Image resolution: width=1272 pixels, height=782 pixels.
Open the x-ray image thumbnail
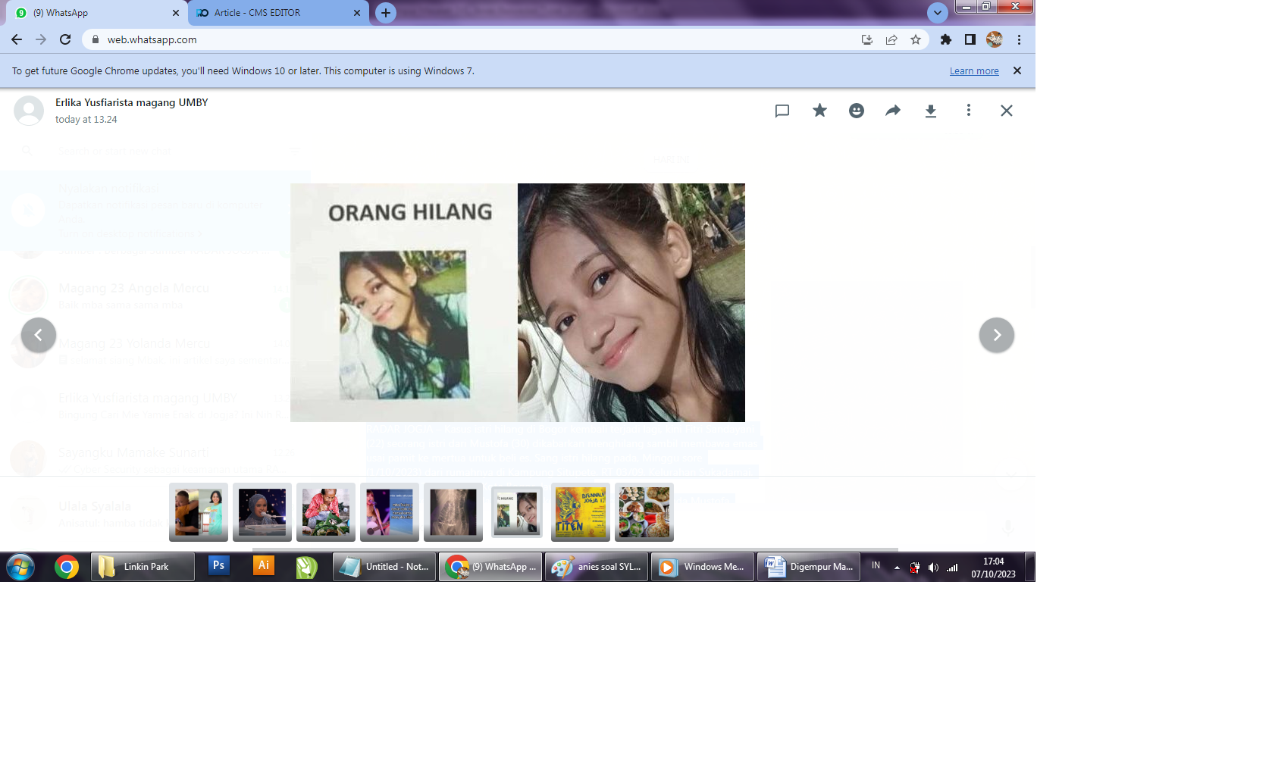[453, 512]
